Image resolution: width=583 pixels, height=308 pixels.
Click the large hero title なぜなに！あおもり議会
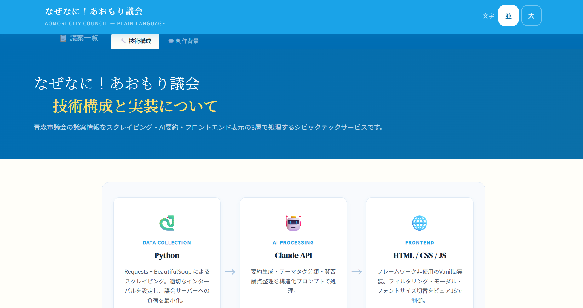117,83
